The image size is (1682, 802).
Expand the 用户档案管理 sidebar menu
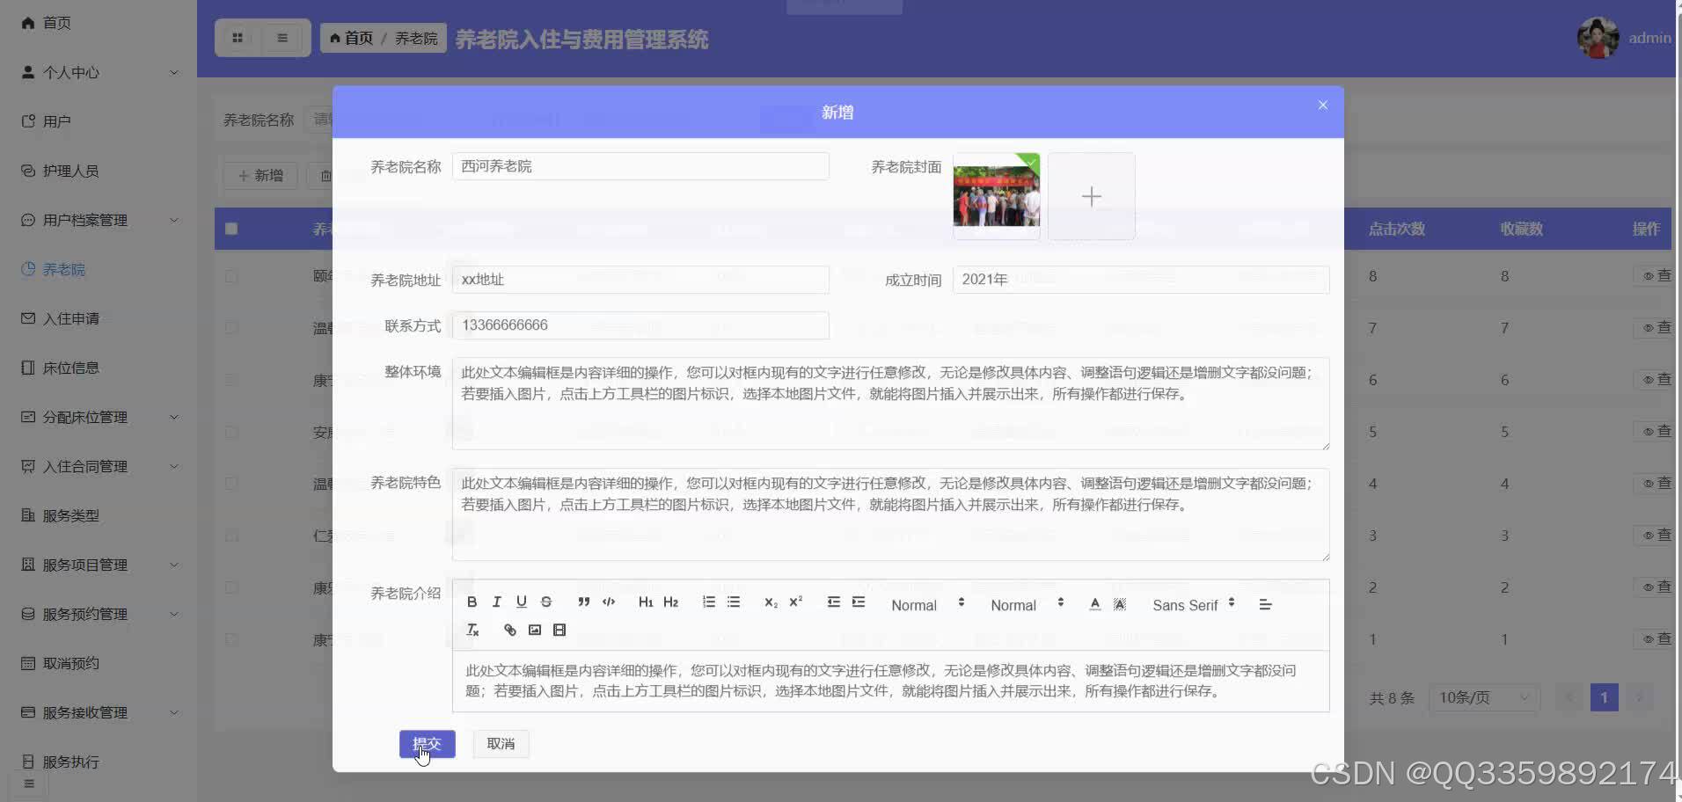coord(99,220)
